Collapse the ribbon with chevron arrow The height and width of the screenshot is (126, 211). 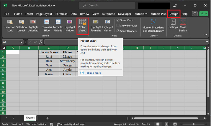(x=206, y=35)
